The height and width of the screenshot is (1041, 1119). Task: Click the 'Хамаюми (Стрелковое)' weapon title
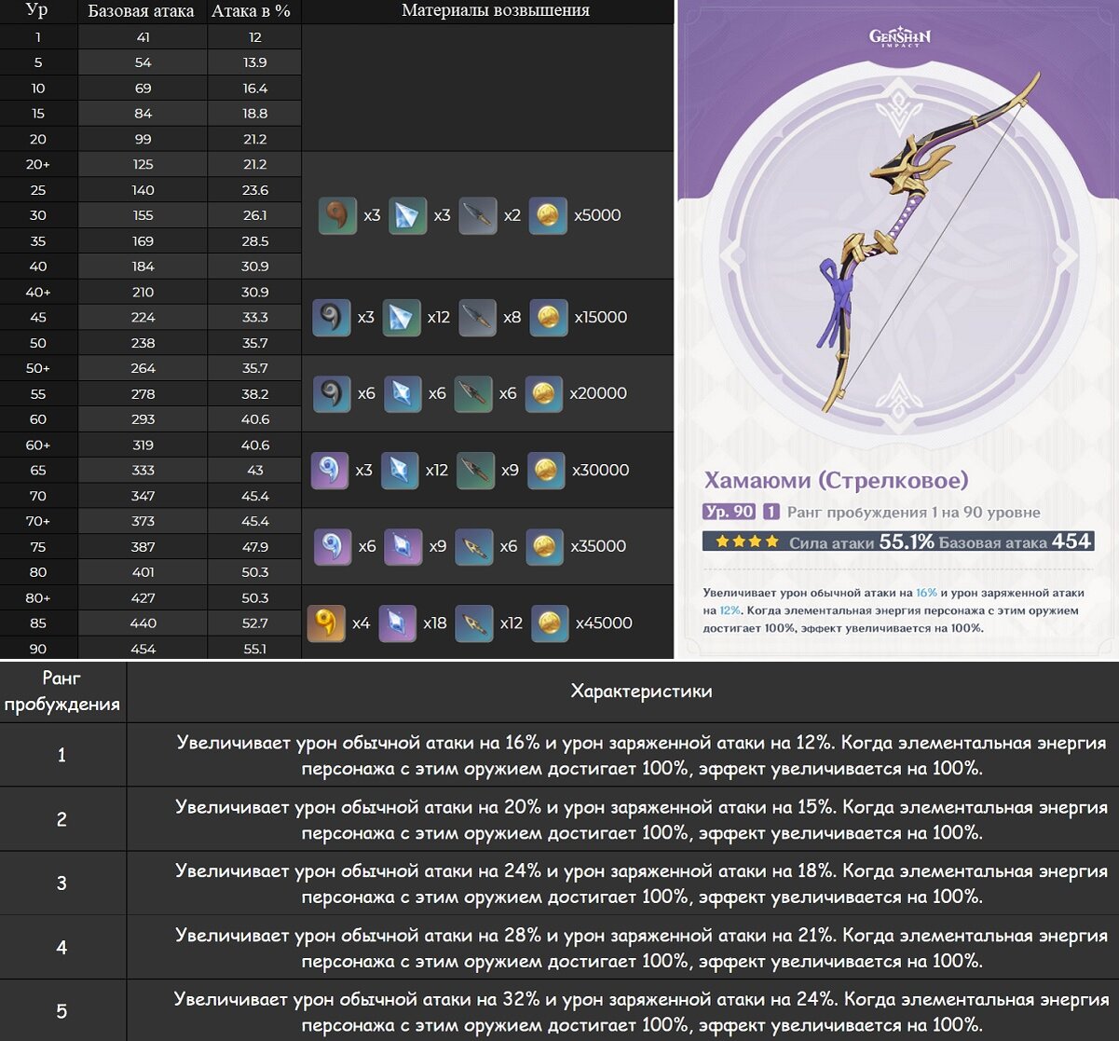coord(836,480)
